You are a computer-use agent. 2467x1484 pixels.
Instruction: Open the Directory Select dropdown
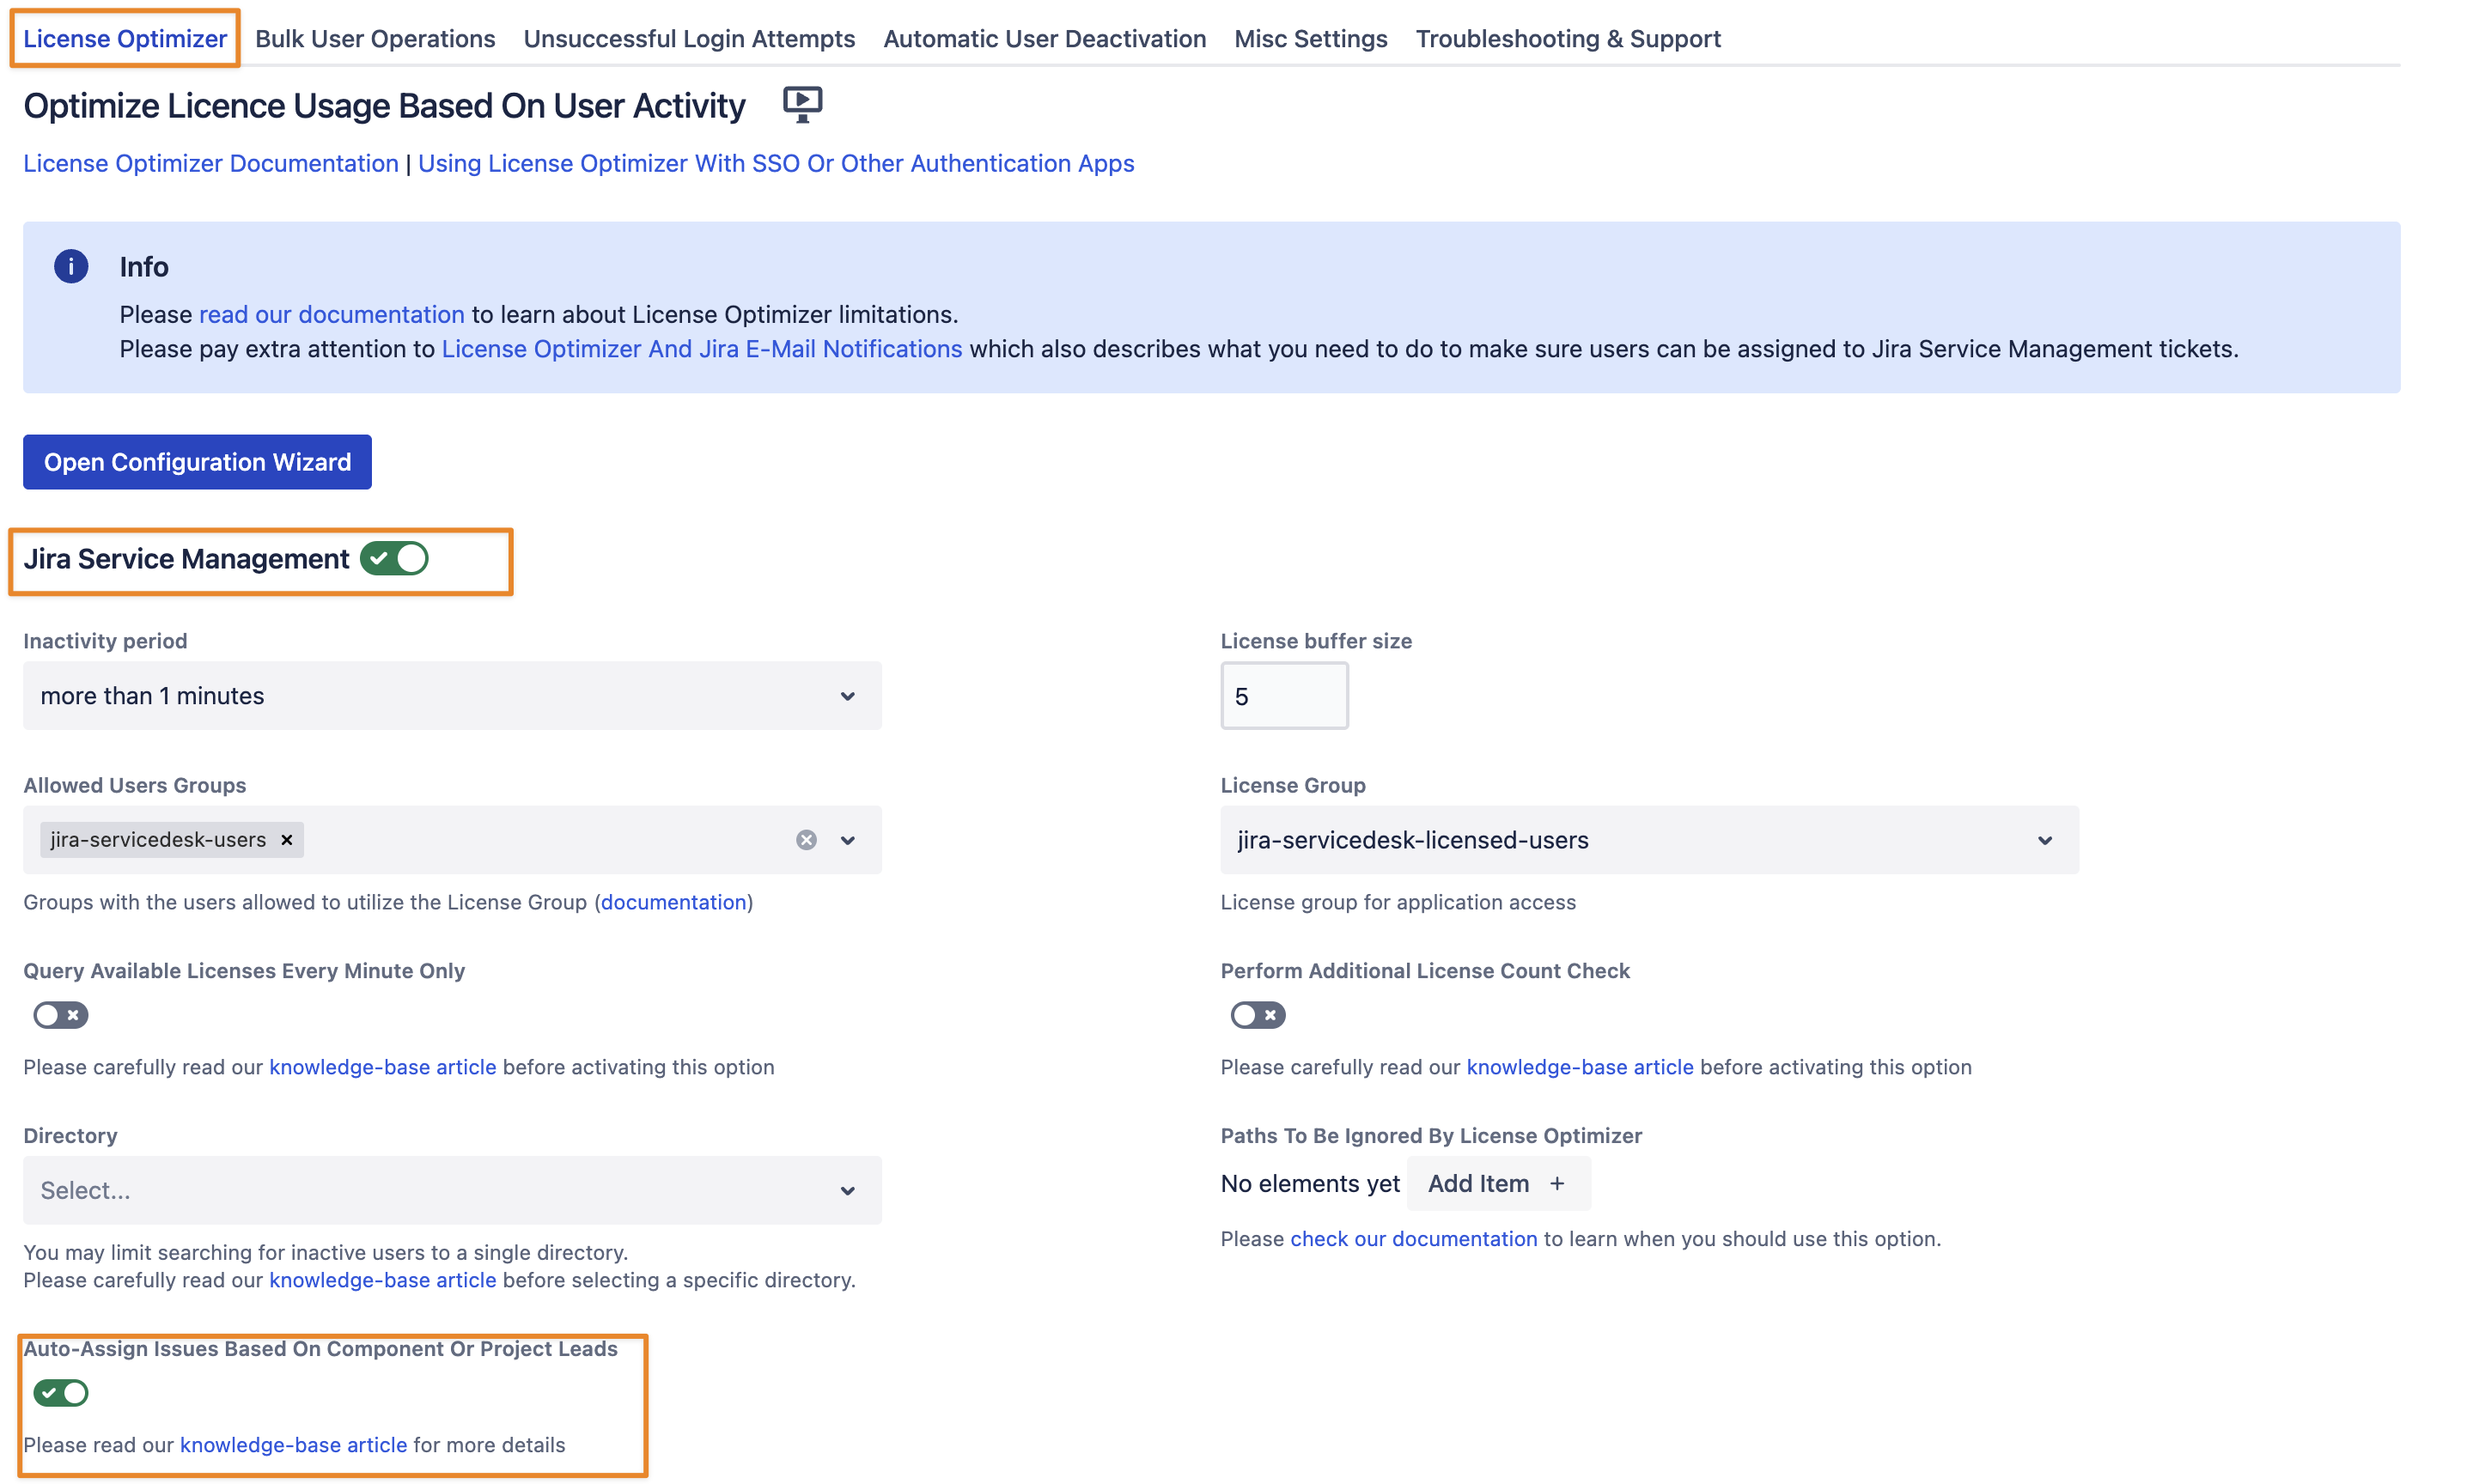[452, 1190]
